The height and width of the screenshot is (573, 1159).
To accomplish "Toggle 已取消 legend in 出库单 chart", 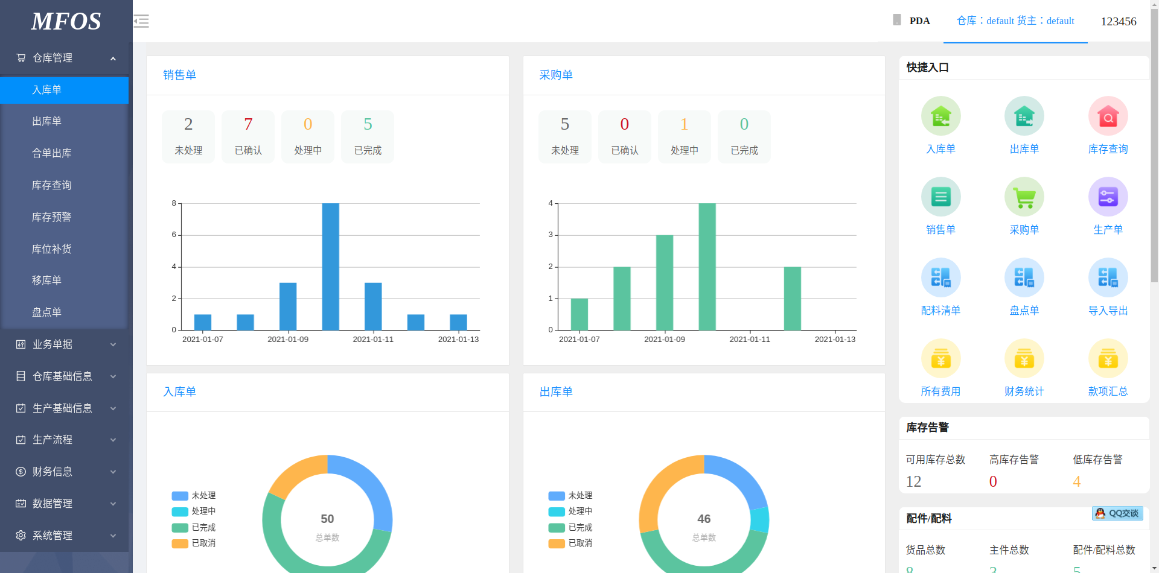I will pos(570,543).
